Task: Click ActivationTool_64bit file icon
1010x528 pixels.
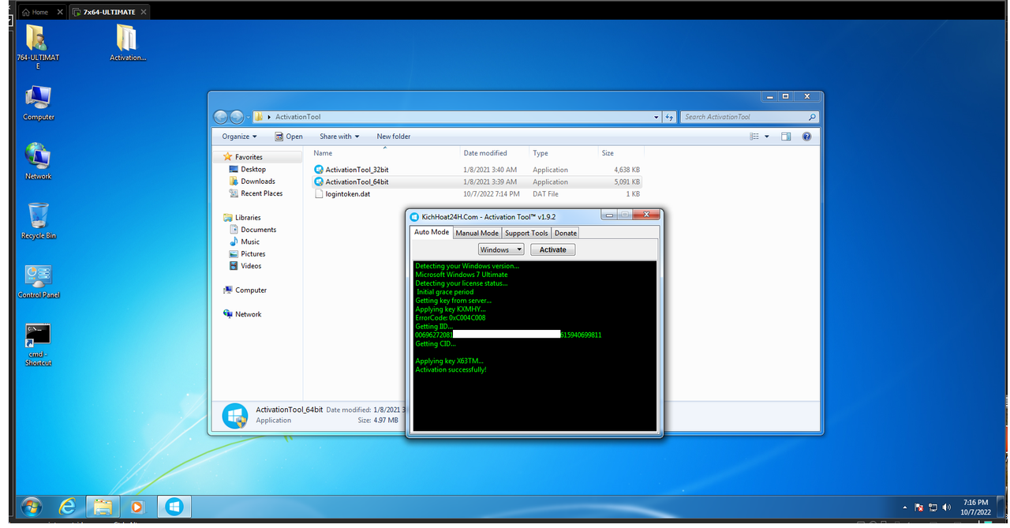Action: 319,182
